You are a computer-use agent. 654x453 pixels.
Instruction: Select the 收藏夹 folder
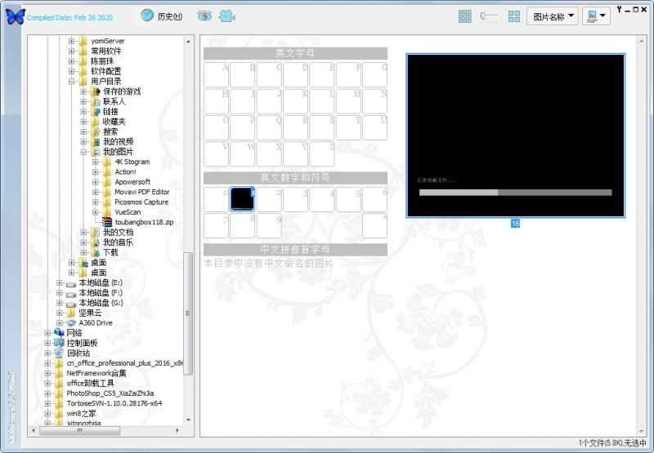(x=114, y=122)
